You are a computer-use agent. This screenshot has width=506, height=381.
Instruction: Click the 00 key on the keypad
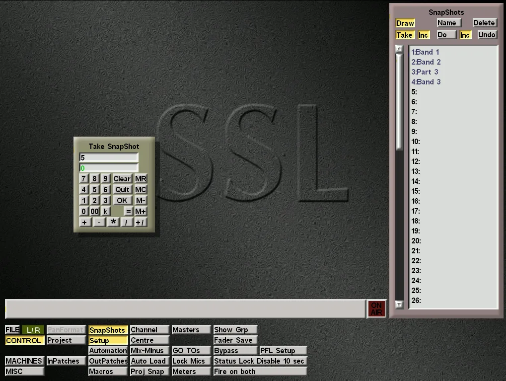[94, 212]
